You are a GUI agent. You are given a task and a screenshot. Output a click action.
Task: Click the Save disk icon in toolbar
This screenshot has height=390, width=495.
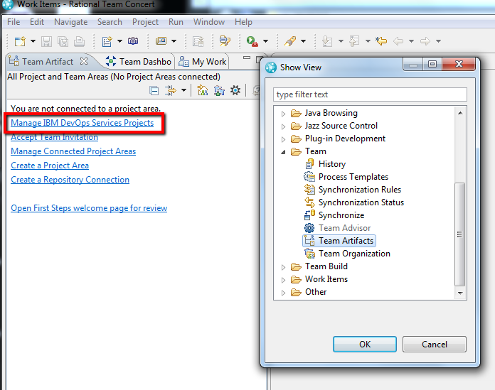tap(46, 41)
